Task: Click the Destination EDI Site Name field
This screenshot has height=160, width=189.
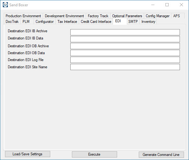Action: point(125,67)
